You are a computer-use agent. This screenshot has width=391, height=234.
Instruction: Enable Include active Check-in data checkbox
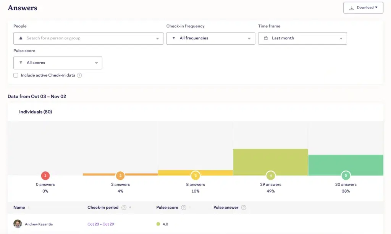(16, 75)
